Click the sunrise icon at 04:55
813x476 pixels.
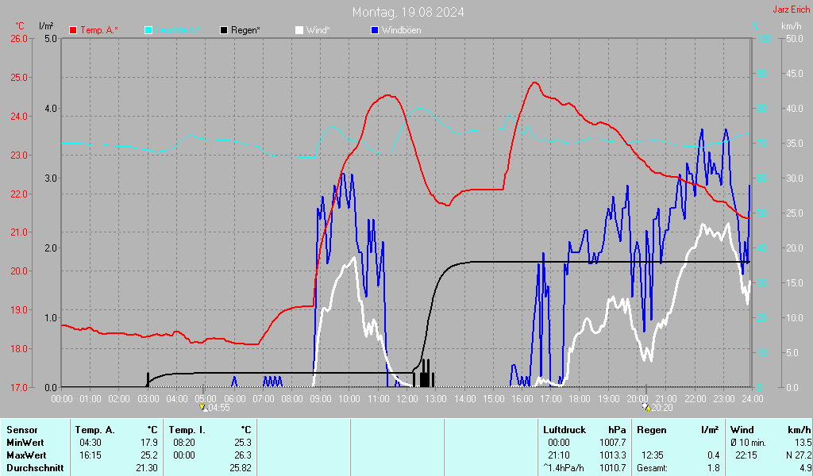pyautogui.click(x=203, y=407)
